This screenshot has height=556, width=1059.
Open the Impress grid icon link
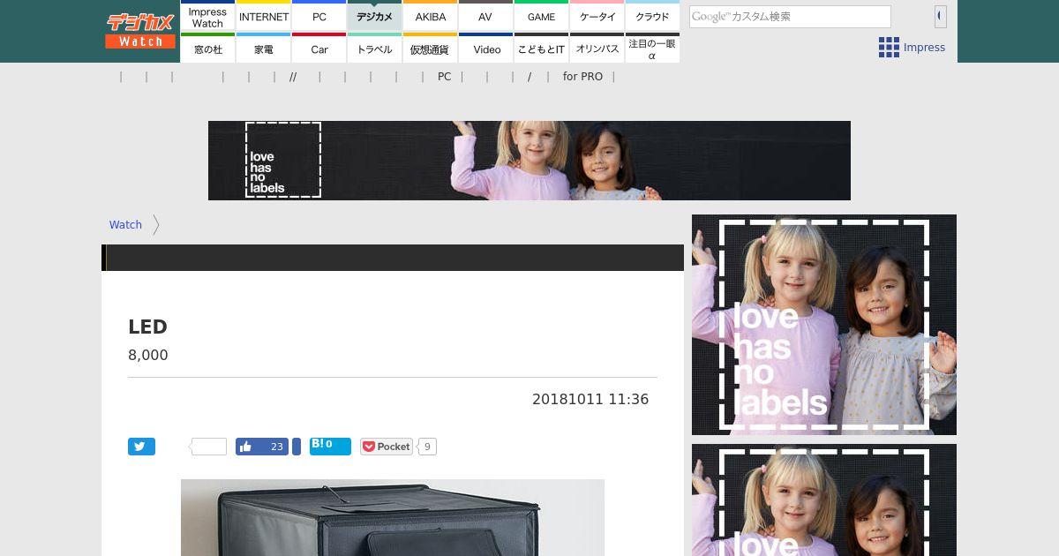[912, 48]
